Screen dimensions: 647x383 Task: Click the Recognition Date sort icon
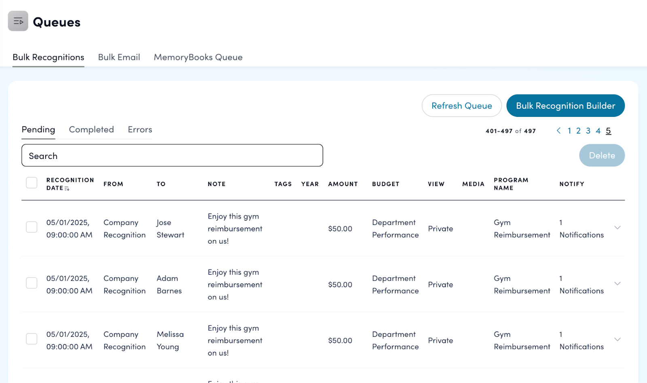click(67, 188)
